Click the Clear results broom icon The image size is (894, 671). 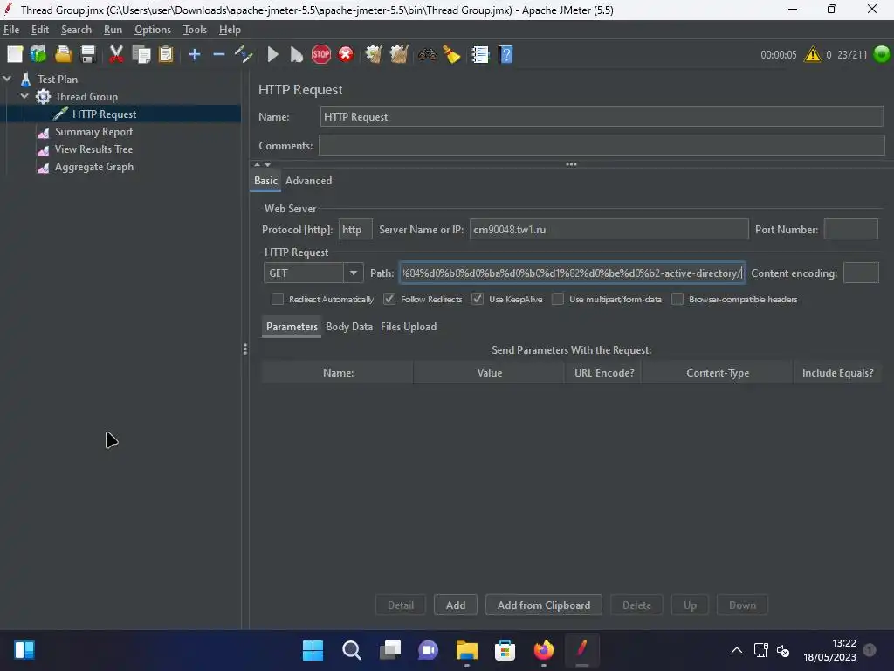[x=374, y=55]
